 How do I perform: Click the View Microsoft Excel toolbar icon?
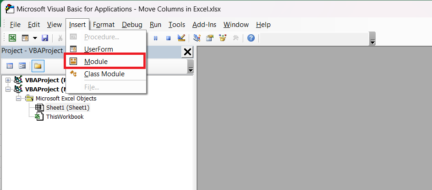point(12,38)
